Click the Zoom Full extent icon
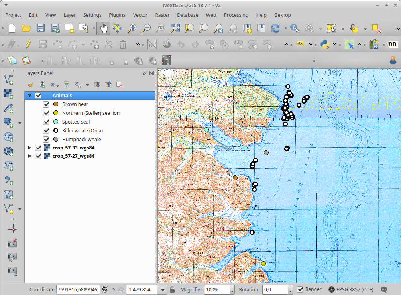401x295 pixels. click(x=175, y=28)
